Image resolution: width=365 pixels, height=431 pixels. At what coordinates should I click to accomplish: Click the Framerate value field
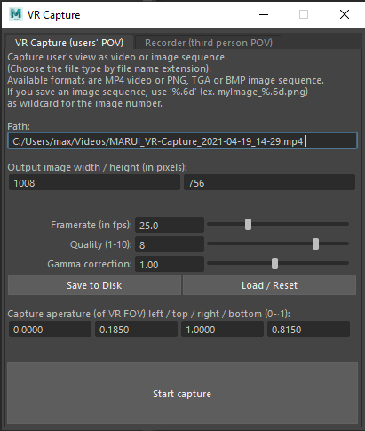coord(170,225)
